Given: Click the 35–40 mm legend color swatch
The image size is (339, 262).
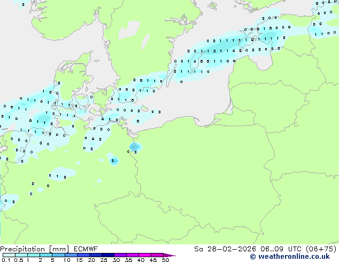Looking at the screenshot, I should [x=133, y=255].
